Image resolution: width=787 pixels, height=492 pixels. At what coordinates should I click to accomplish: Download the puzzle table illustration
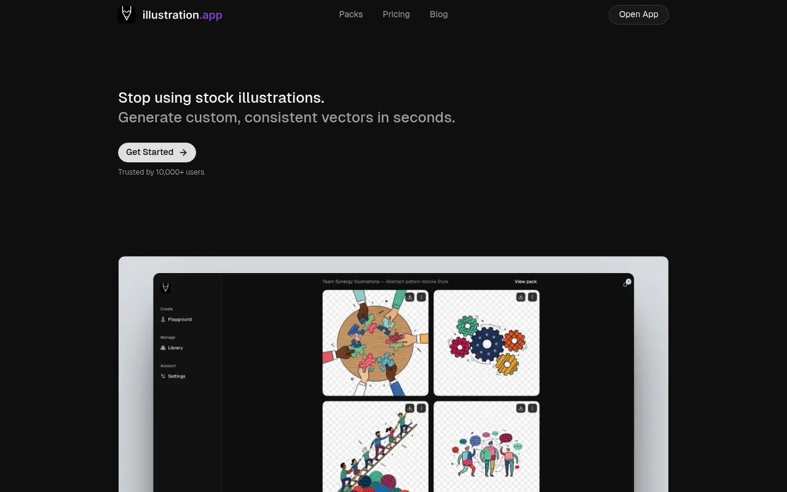(409, 297)
